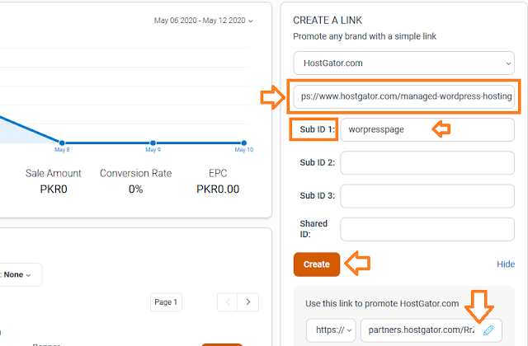Click the Sub ID 2 label
Screen dimensions: 528x346
pyautogui.click(x=317, y=163)
